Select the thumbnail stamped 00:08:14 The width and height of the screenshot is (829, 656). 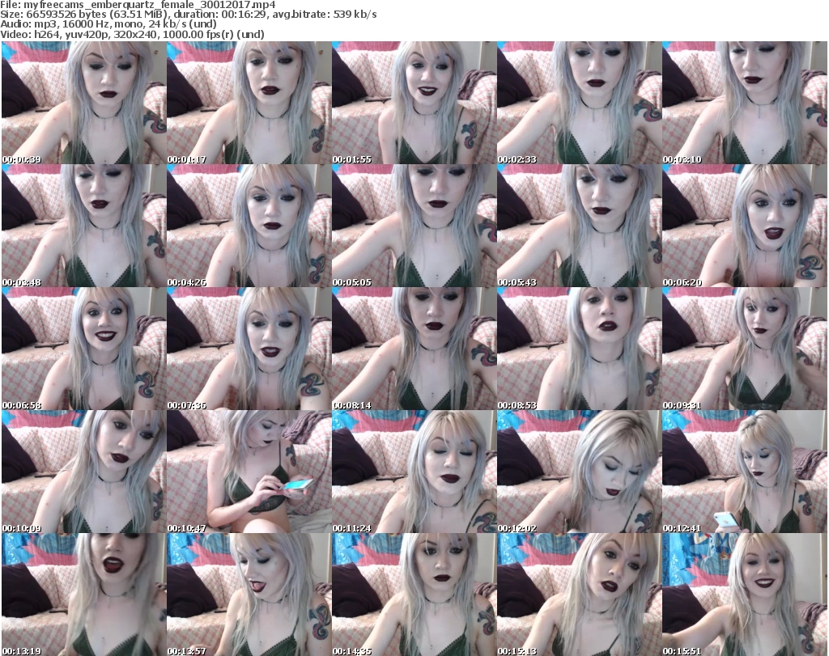pos(414,349)
